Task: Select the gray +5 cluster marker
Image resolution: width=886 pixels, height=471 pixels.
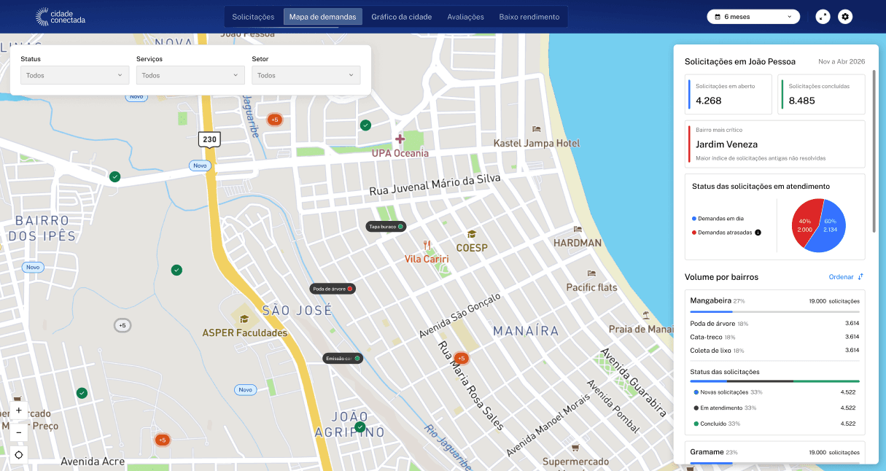Action: 122,325
